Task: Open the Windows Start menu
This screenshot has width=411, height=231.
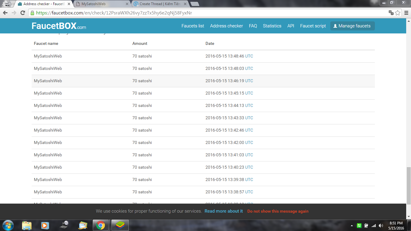Action: coord(8,225)
